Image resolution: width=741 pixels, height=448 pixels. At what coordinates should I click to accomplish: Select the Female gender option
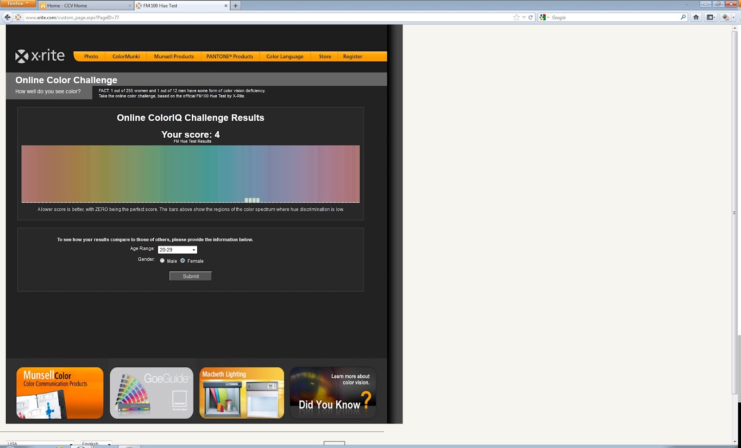pos(182,260)
